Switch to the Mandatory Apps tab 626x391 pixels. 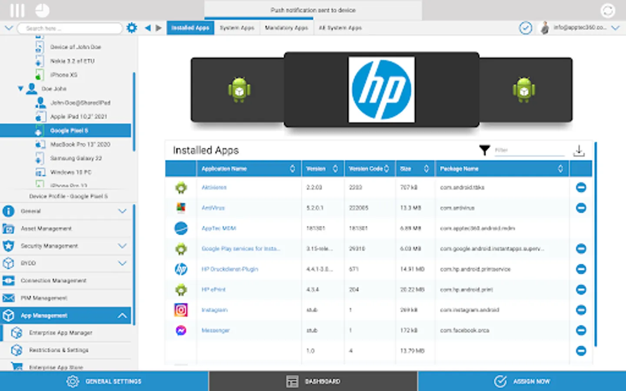point(286,28)
